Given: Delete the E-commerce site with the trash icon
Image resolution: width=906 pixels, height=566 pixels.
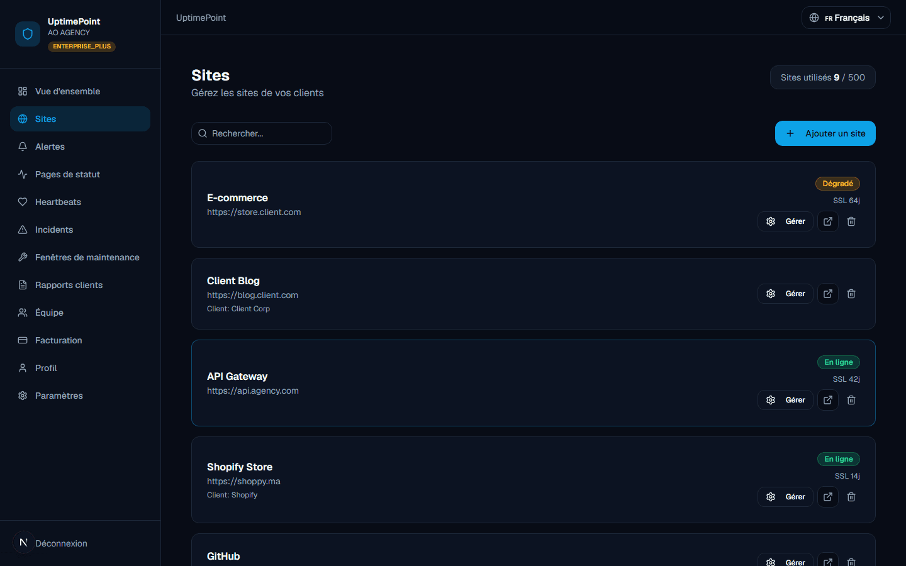Looking at the screenshot, I should click(x=851, y=221).
